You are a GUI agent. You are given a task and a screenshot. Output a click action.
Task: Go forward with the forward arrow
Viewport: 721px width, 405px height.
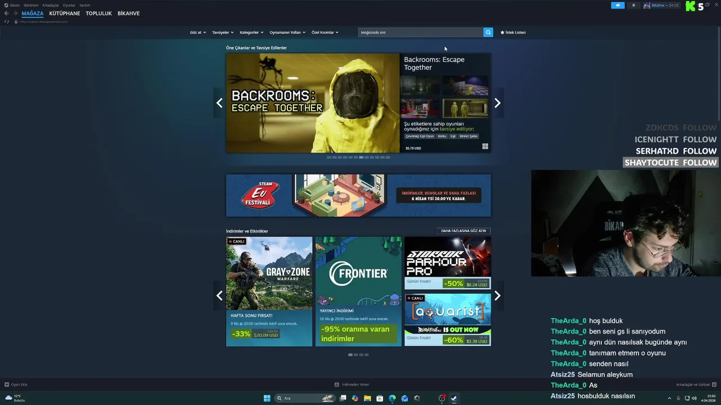(x=15, y=13)
